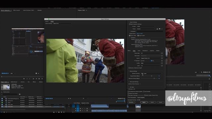Switch to the Multiplexer tab
This screenshot has width=212, height=119.
point(145,51)
